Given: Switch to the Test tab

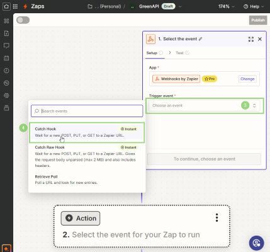Looking at the screenshot, I should pos(182,53).
